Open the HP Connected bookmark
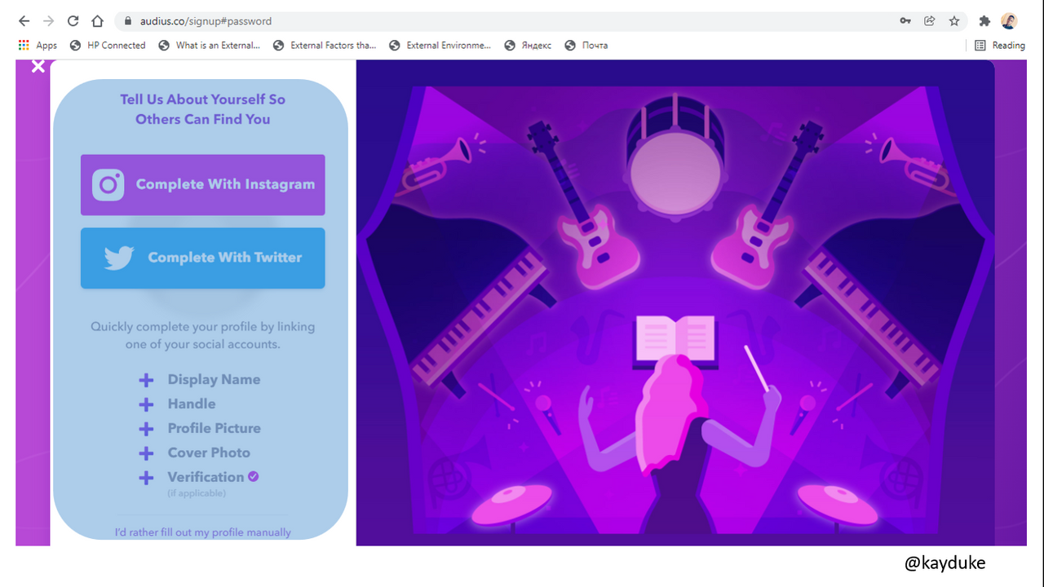 [x=108, y=46]
